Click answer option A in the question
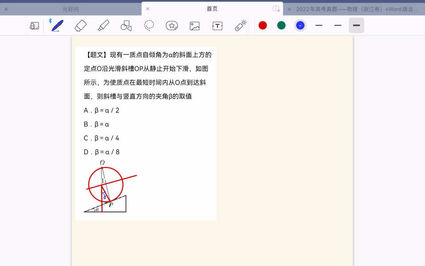 coord(101,110)
